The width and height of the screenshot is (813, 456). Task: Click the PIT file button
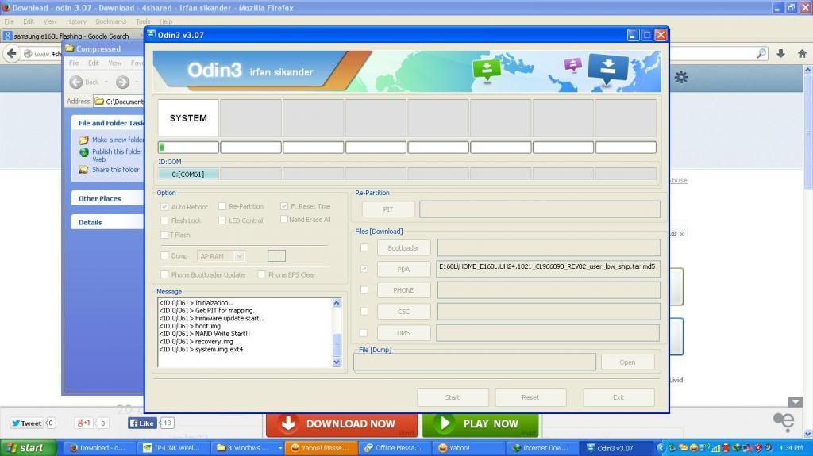(387, 209)
